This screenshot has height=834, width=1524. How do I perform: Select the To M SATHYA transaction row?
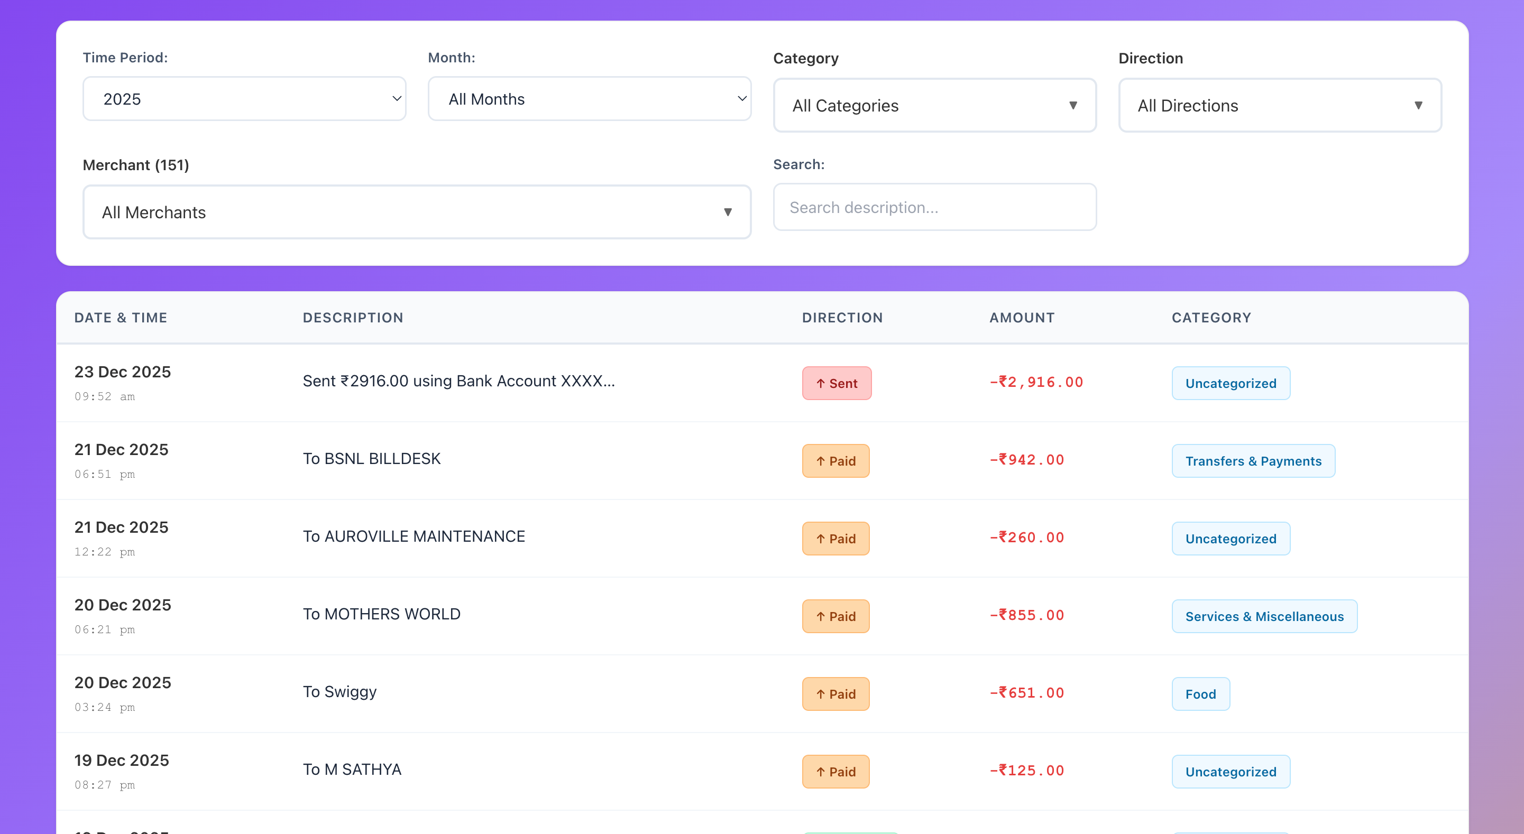[x=533, y=770]
